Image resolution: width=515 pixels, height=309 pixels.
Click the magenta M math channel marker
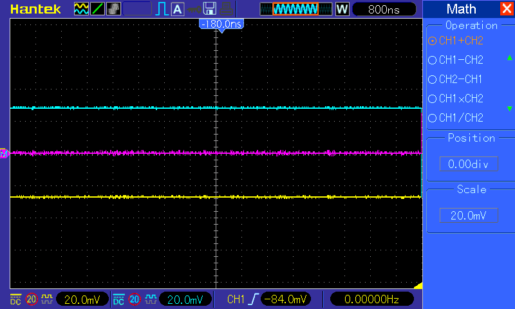pos(4,153)
